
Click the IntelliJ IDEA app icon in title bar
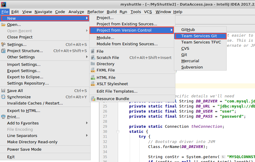click(x=3, y=4)
